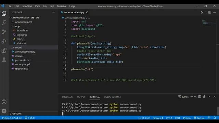Open Run and Debug view
Screen dimensions: 219x123
[x=4, y=41]
